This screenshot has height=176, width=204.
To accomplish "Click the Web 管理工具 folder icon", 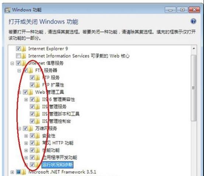I will click(x=31, y=92).
